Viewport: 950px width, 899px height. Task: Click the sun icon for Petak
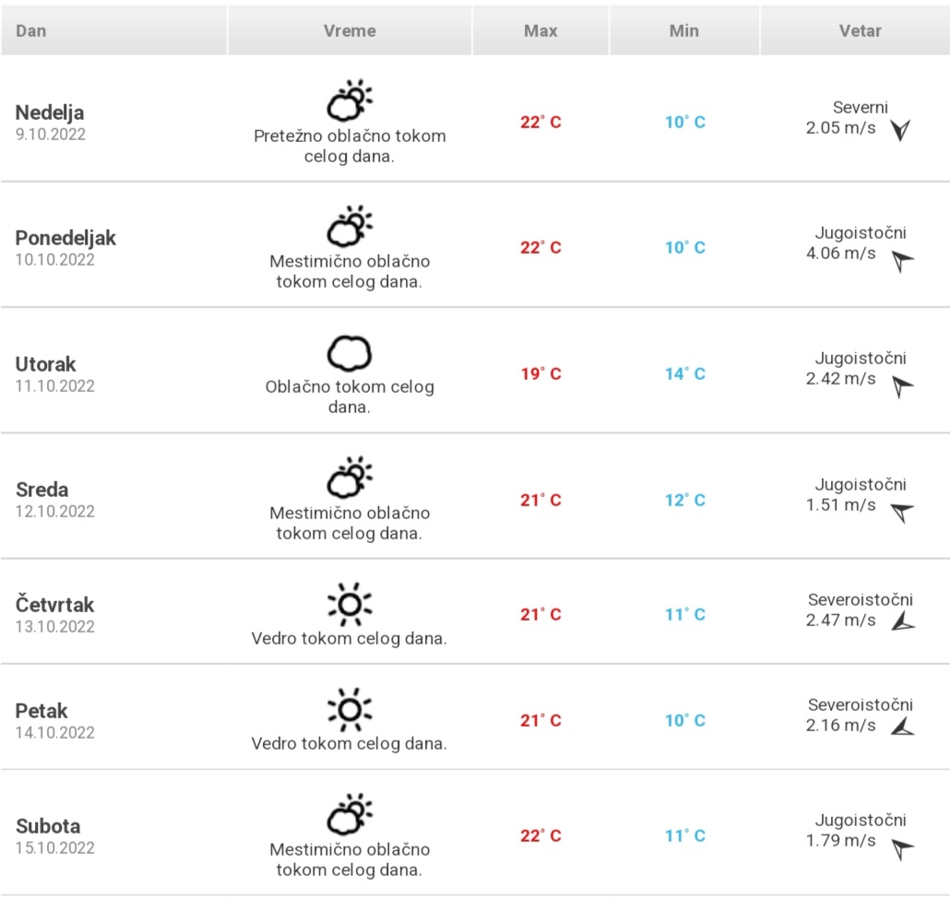click(x=350, y=709)
